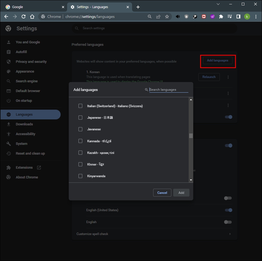Check the Khmer language checkbox

click(80, 164)
